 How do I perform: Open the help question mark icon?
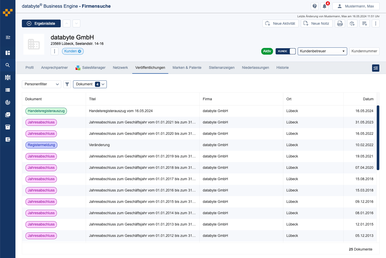tap(314, 6)
